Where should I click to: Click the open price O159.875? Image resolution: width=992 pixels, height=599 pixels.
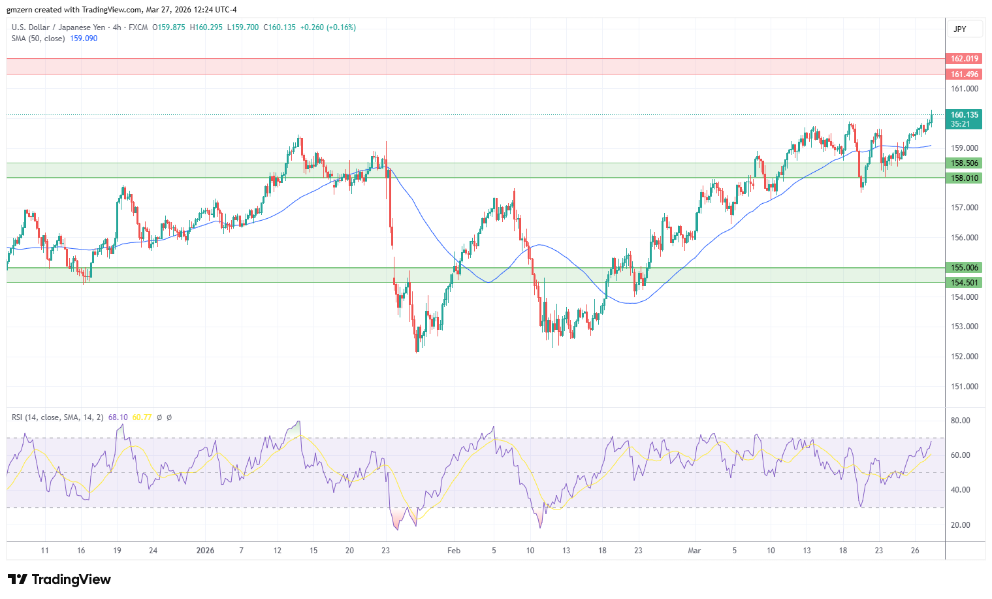169,27
